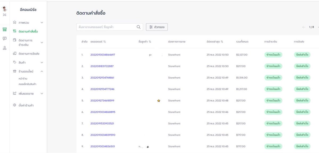Viewport: 319px width, 153px height.
Task: Open order 2022092734618599
Action: pos(102,101)
